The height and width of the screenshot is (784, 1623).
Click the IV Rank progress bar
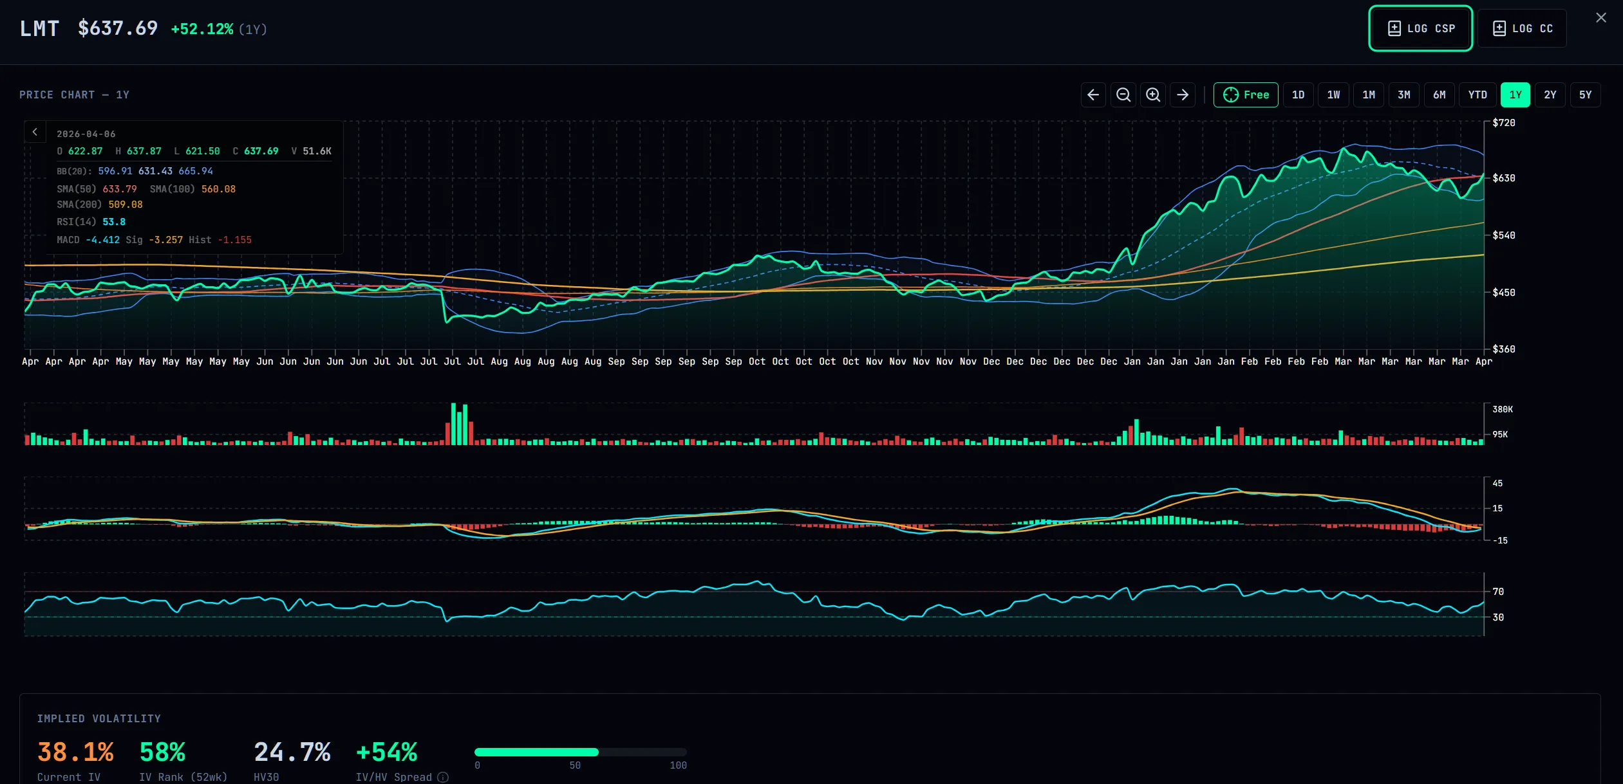pyautogui.click(x=581, y=752)
